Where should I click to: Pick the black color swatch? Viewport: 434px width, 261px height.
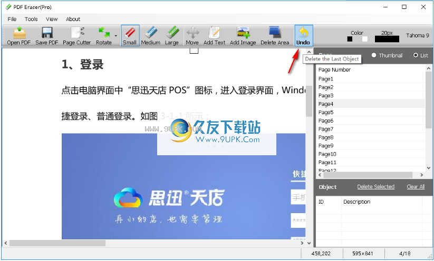pos(350,39)
